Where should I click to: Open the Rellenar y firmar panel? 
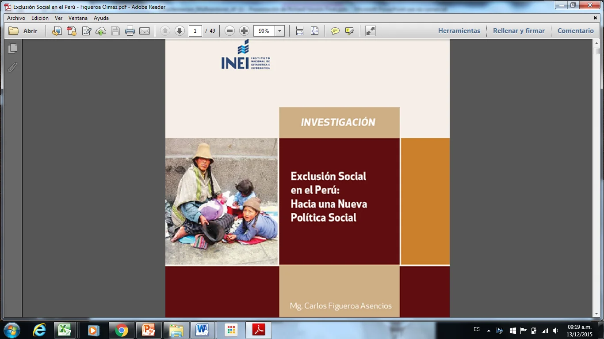click(x=519, y=31)
